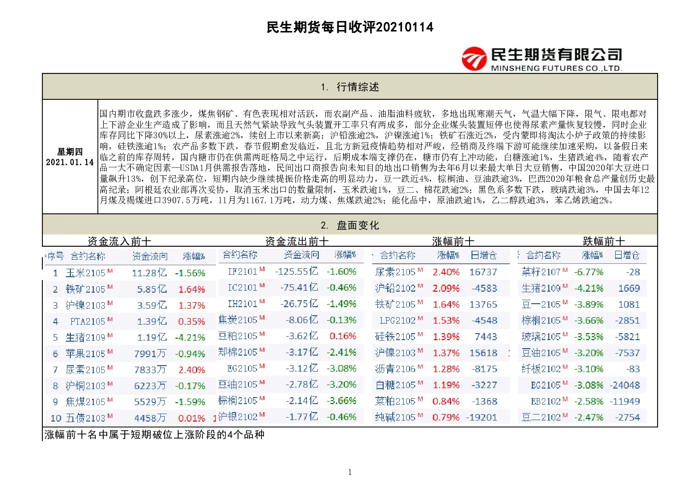
Task: Click contract 沪银2102
Action: click(238, 417)
